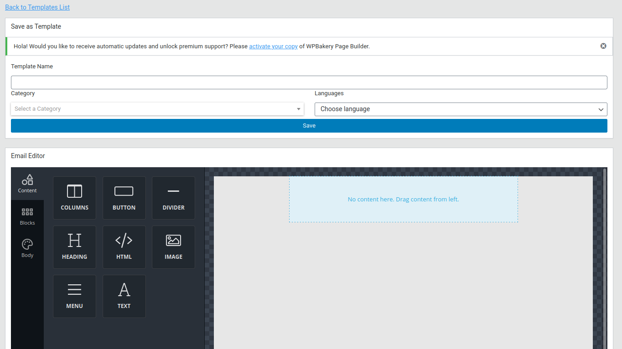The image size is (622, 349).
Task: Select the Text content block
Action: (x=124, y=296)
